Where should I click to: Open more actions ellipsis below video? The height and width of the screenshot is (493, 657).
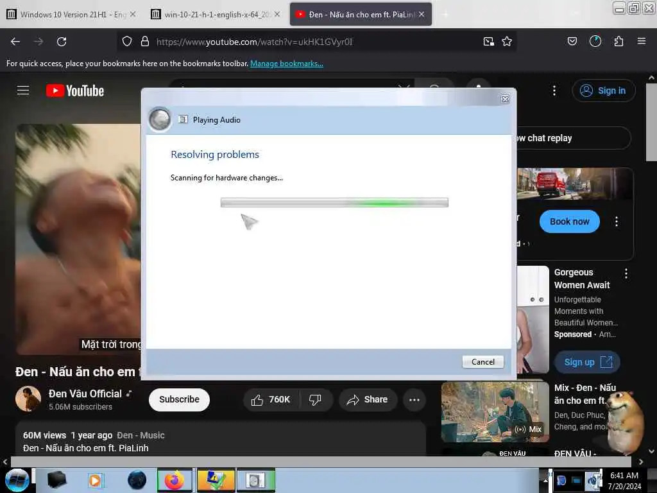tap(414, 399)
